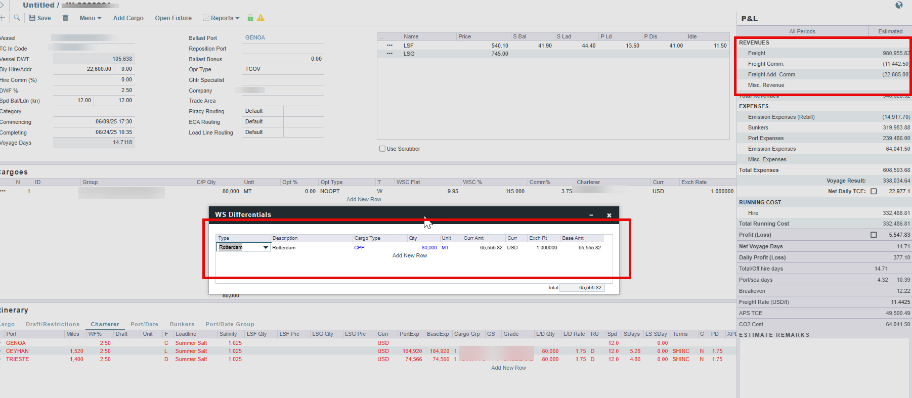Click the Ballast Bonus input field
The width and height of the screenshot is (912, 398).
[x=283, y=59]
